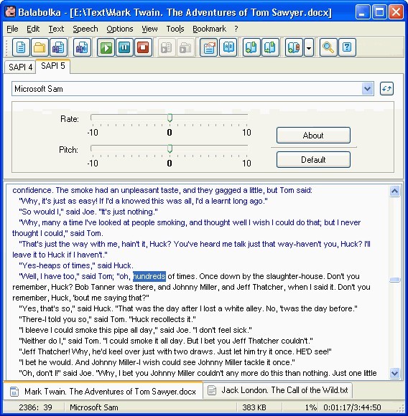Open the bookmark toolbar dropdown arrow

309,48
